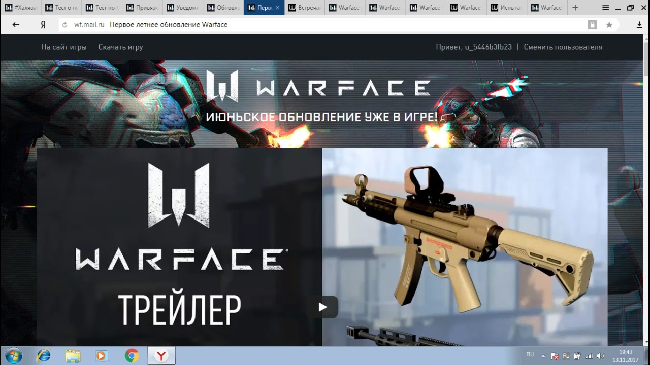This screenshot has width=650, height=365.
Task: Switch to the Тест по tab
Action: click(x=102, y=8)
